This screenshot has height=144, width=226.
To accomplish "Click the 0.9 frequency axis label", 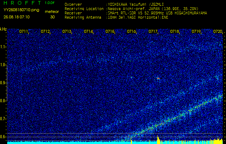I will (3, 83).
